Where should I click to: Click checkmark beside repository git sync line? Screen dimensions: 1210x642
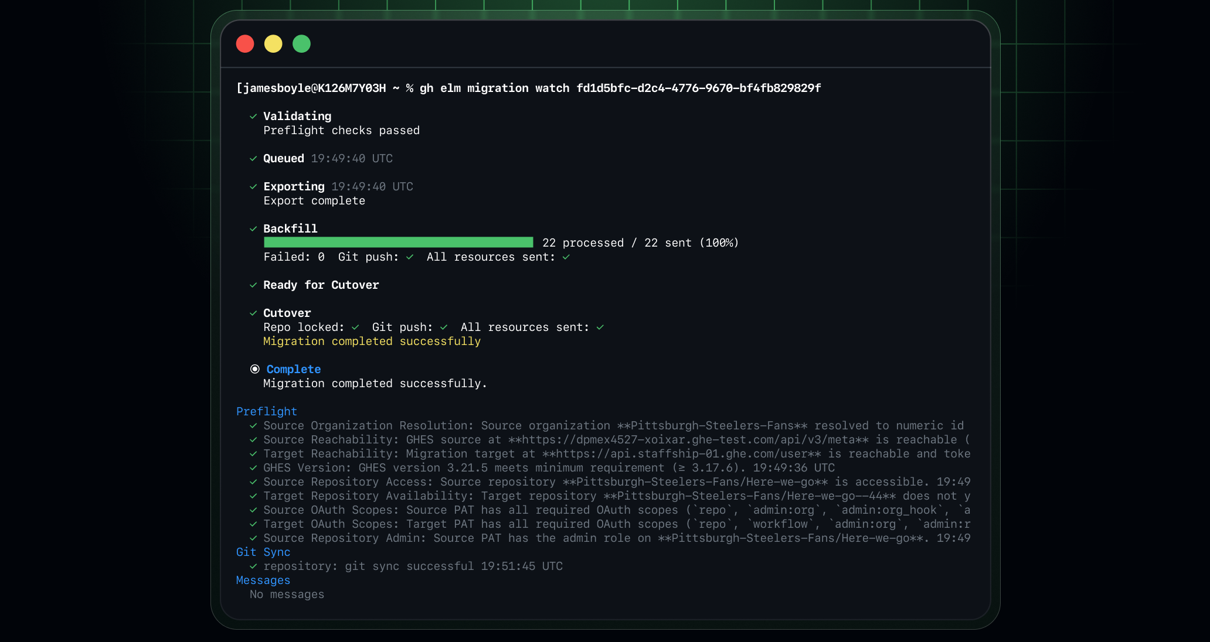pyautogui.click(x=253, y=566)
